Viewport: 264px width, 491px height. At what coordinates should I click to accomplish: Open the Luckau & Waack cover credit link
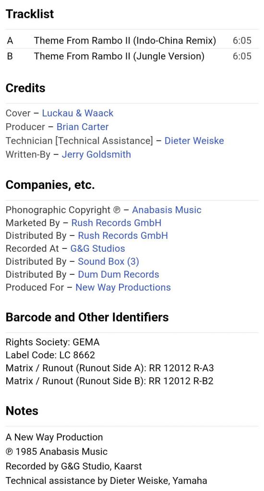click(78, 113)
